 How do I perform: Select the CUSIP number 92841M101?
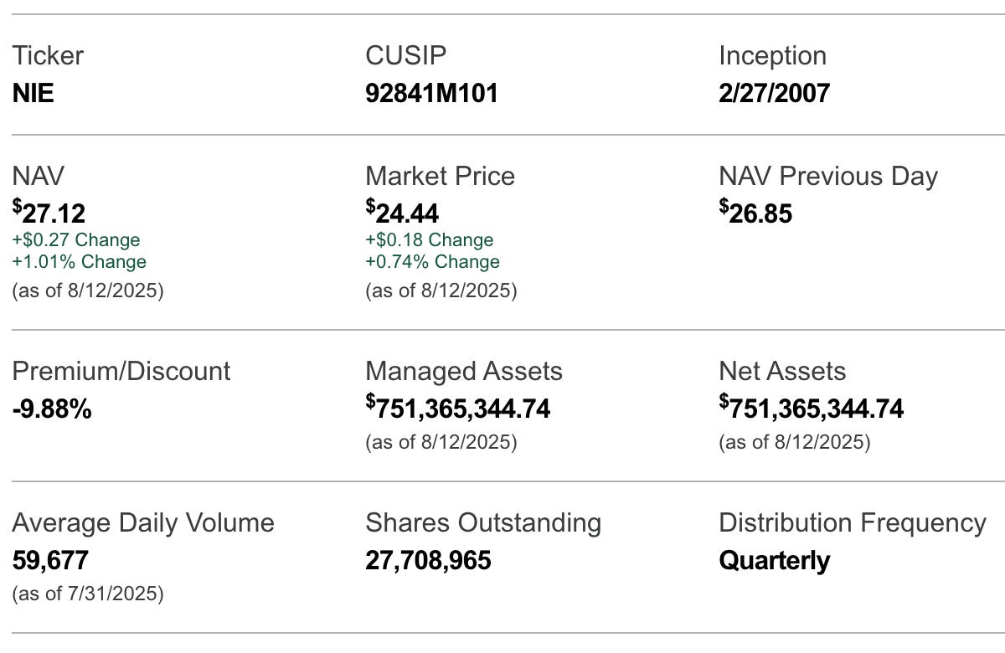click(431, 93)
